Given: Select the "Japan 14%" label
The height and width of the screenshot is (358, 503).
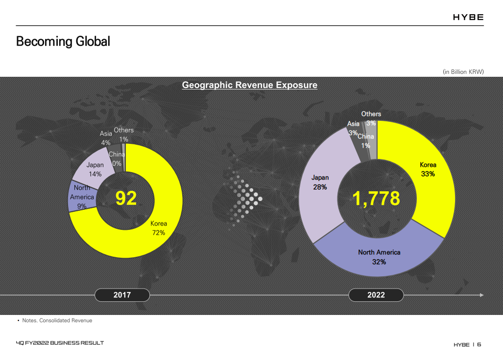Looking at the screenshot, I should click(x=95, y=169).
